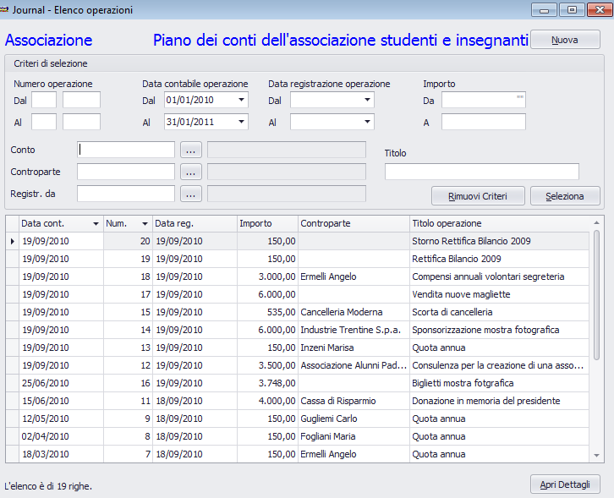Click the 3.500,00 importo cell
Image resolution: width=614 pixels, height=498 pixels.
(268, 365)
